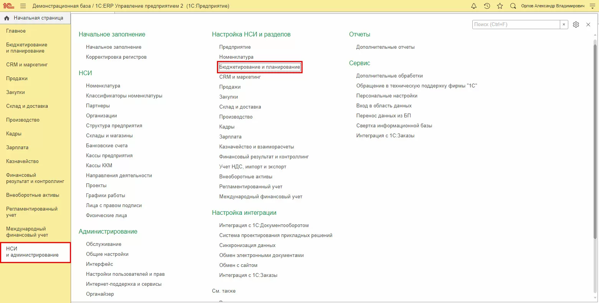This screenshot has width=599, height=303.
Task: Open Казначейство и взаиморасчеты link
Action: (256, 147)
